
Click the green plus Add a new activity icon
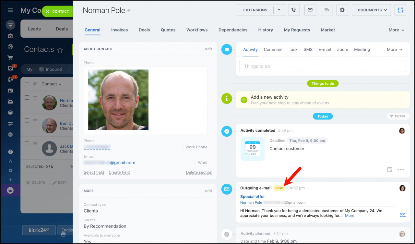click(x=244, y=100)
